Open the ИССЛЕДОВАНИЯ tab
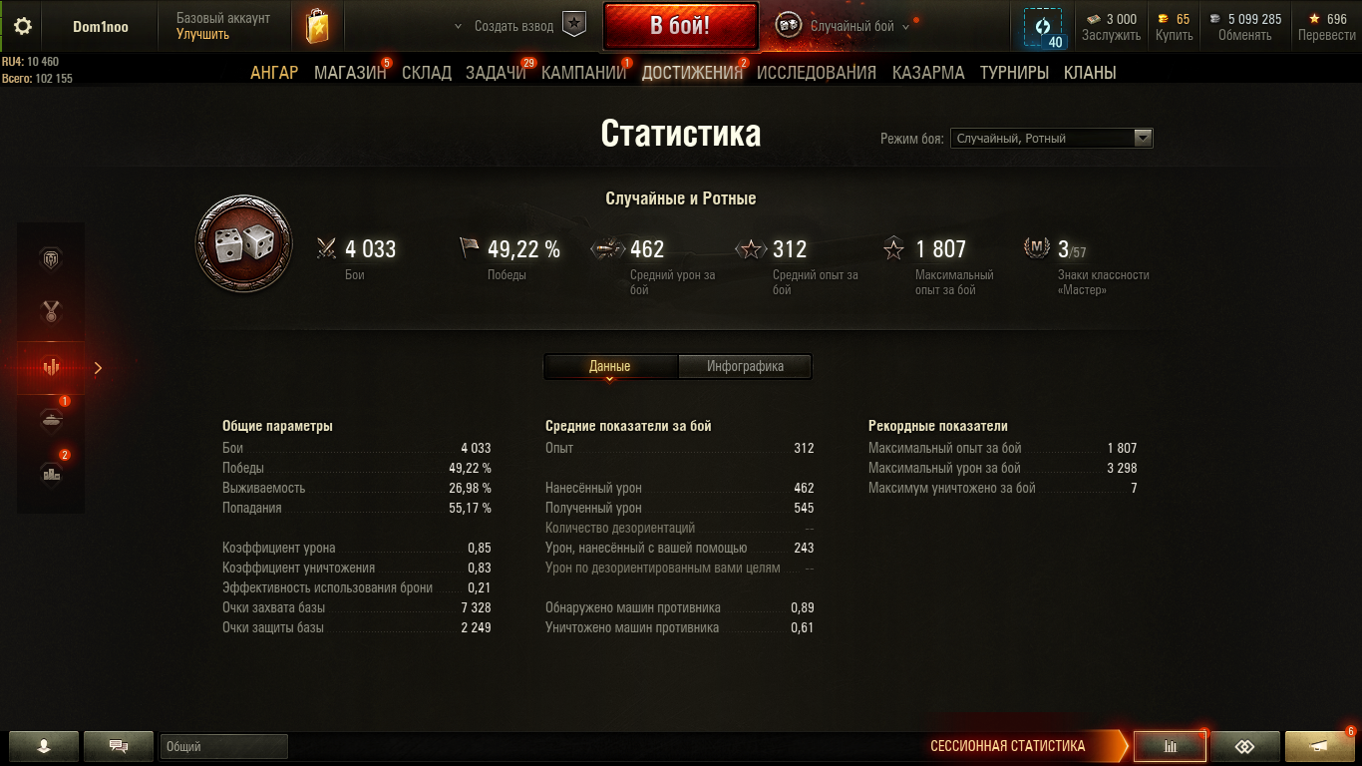The height and width of the screenshot is (766, 1362). pos(817,73)
